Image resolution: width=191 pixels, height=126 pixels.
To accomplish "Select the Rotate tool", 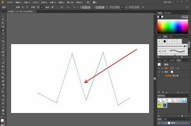I will coord(3,59).
